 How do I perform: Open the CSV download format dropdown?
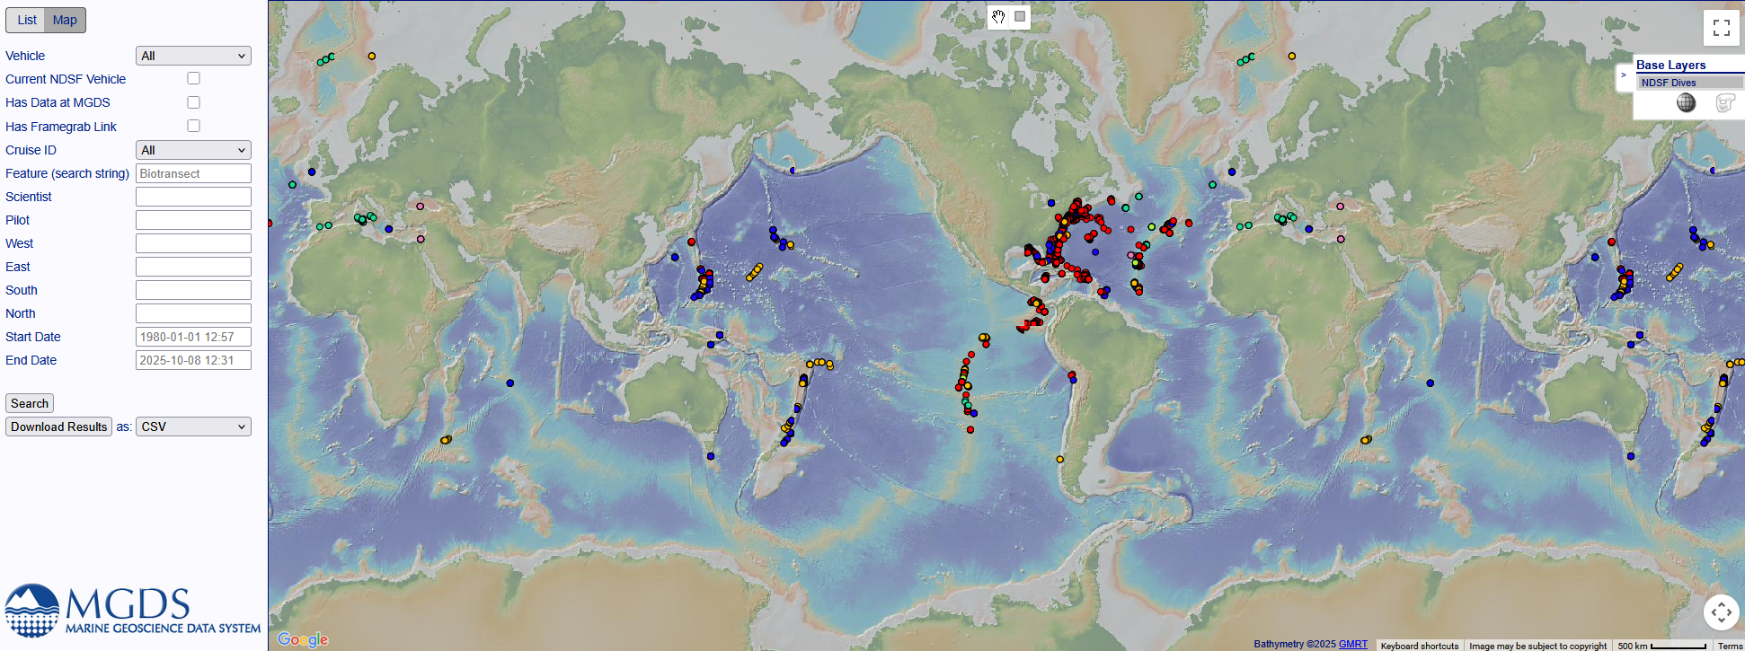click(x=193, y=427)
